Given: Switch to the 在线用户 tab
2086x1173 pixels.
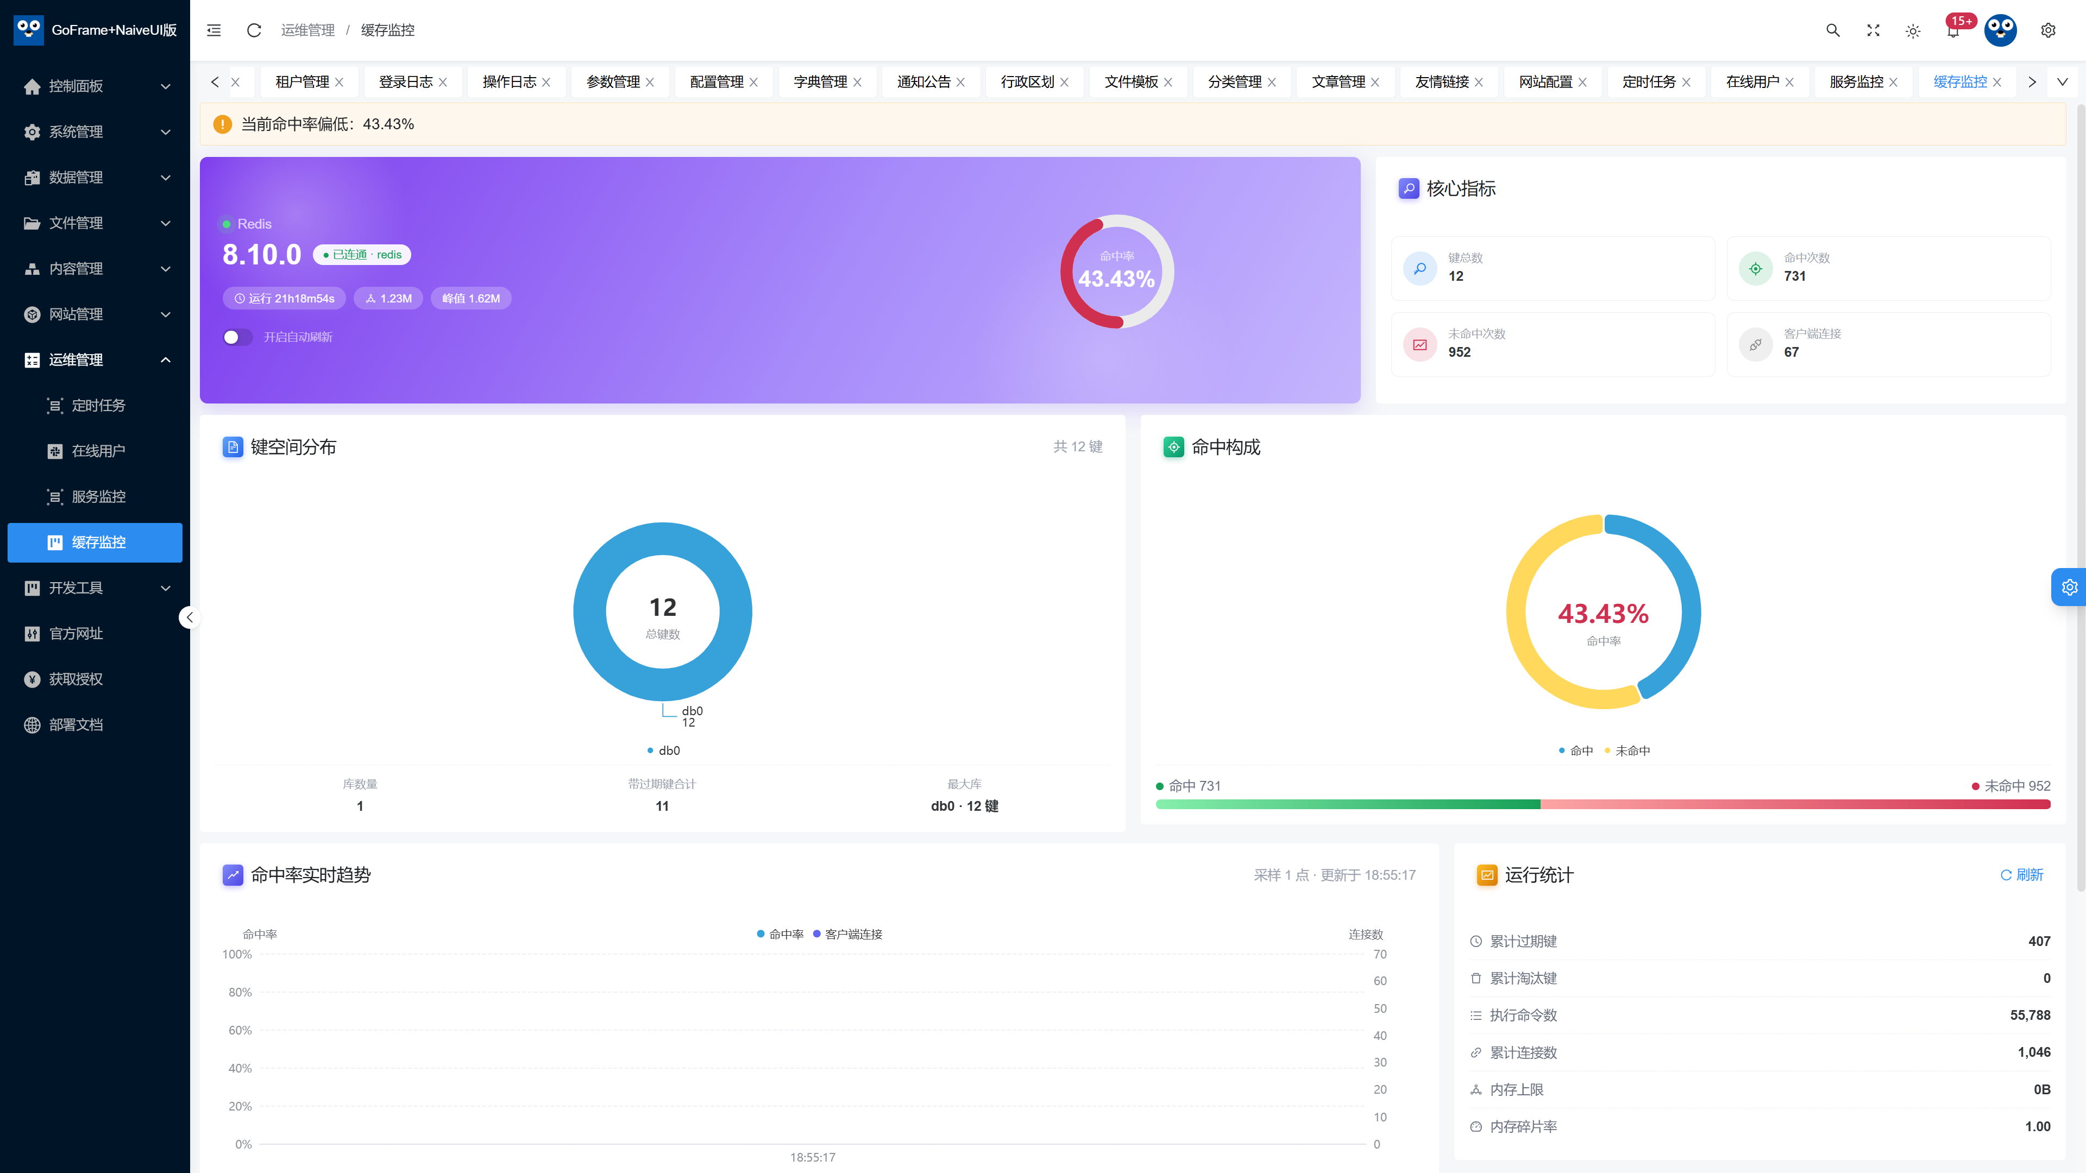Looking at the screenshot, I should (1752, 82).
